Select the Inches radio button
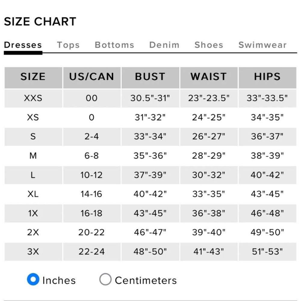 33,279
